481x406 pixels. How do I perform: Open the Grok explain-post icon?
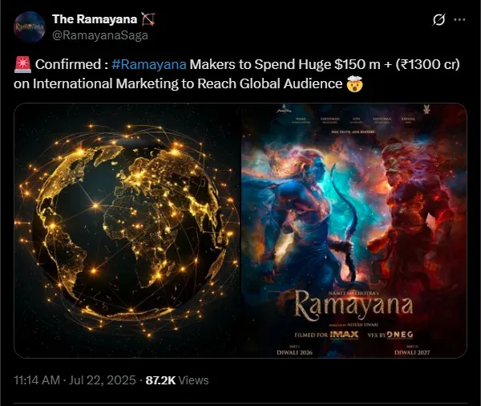439,20
